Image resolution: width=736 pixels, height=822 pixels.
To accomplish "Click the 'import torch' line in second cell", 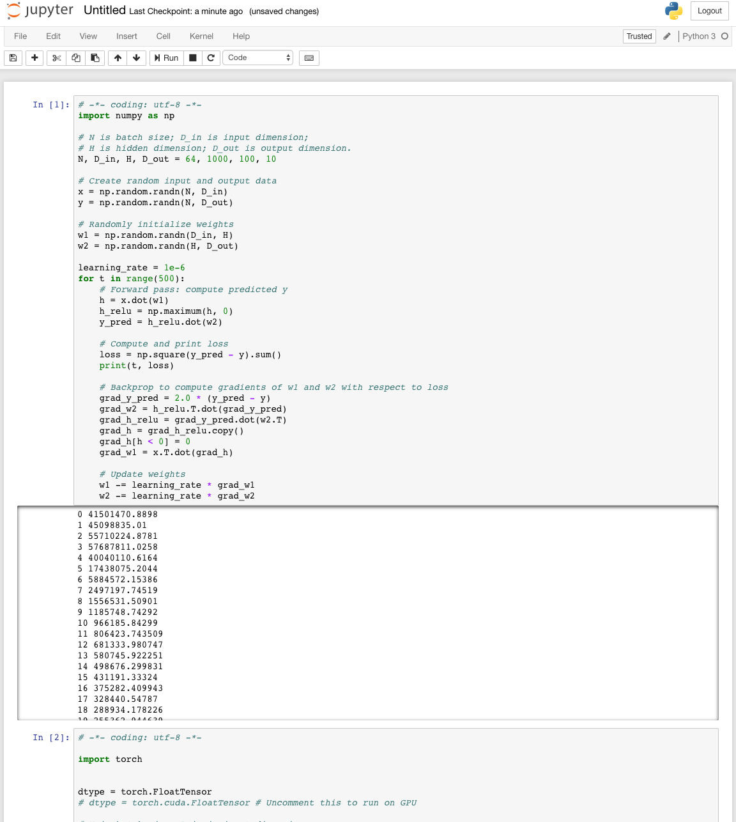I will (x=110, y=759).
